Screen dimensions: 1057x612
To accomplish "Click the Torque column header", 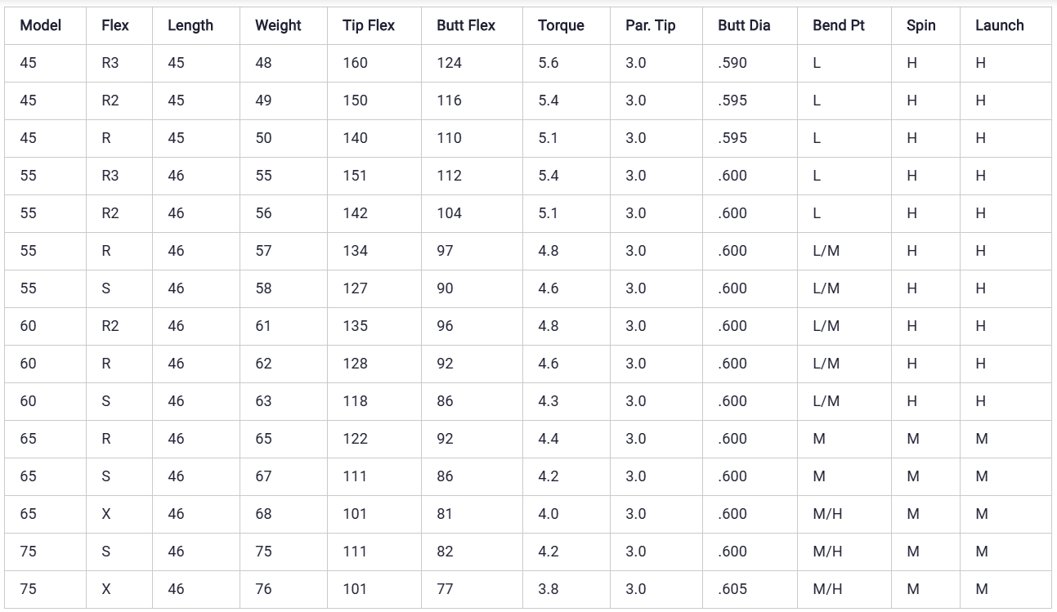I will pyautogui.click(x=561, y=25).
